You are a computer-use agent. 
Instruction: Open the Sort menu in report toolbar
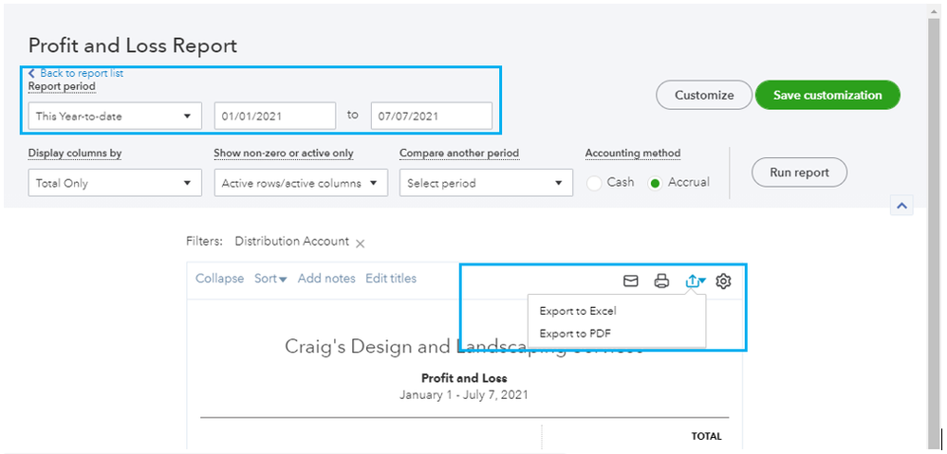pyautogui.click(x=270, y=279)
